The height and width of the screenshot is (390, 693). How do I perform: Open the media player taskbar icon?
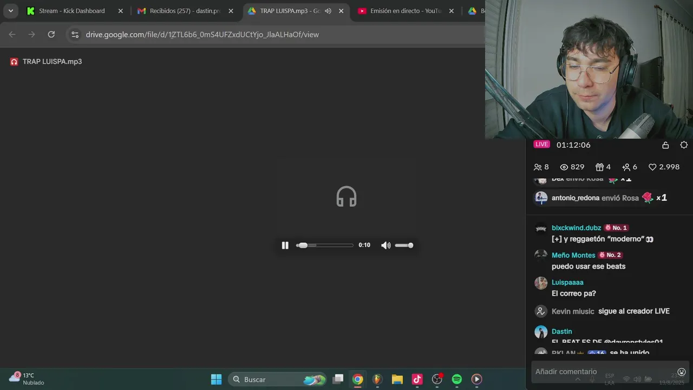(x=476, y=379)
